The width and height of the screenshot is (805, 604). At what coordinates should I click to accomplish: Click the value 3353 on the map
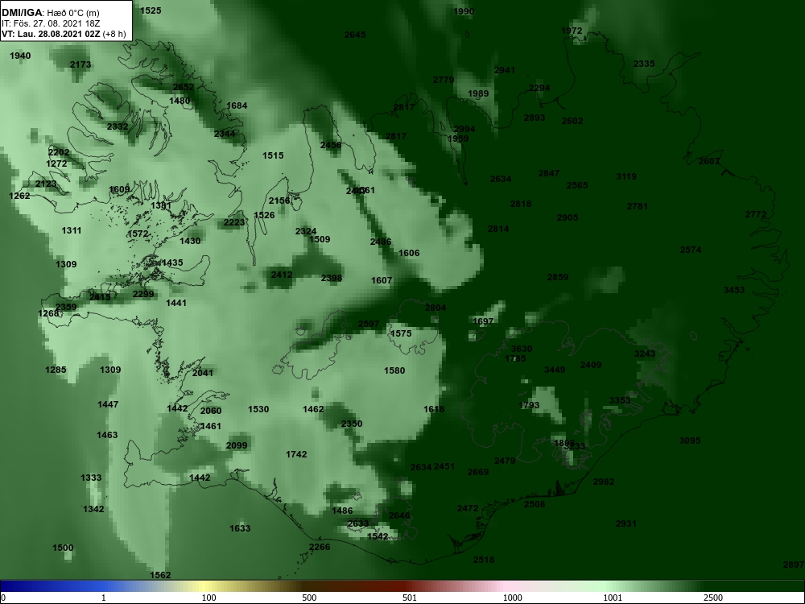[x=620, y=400]
